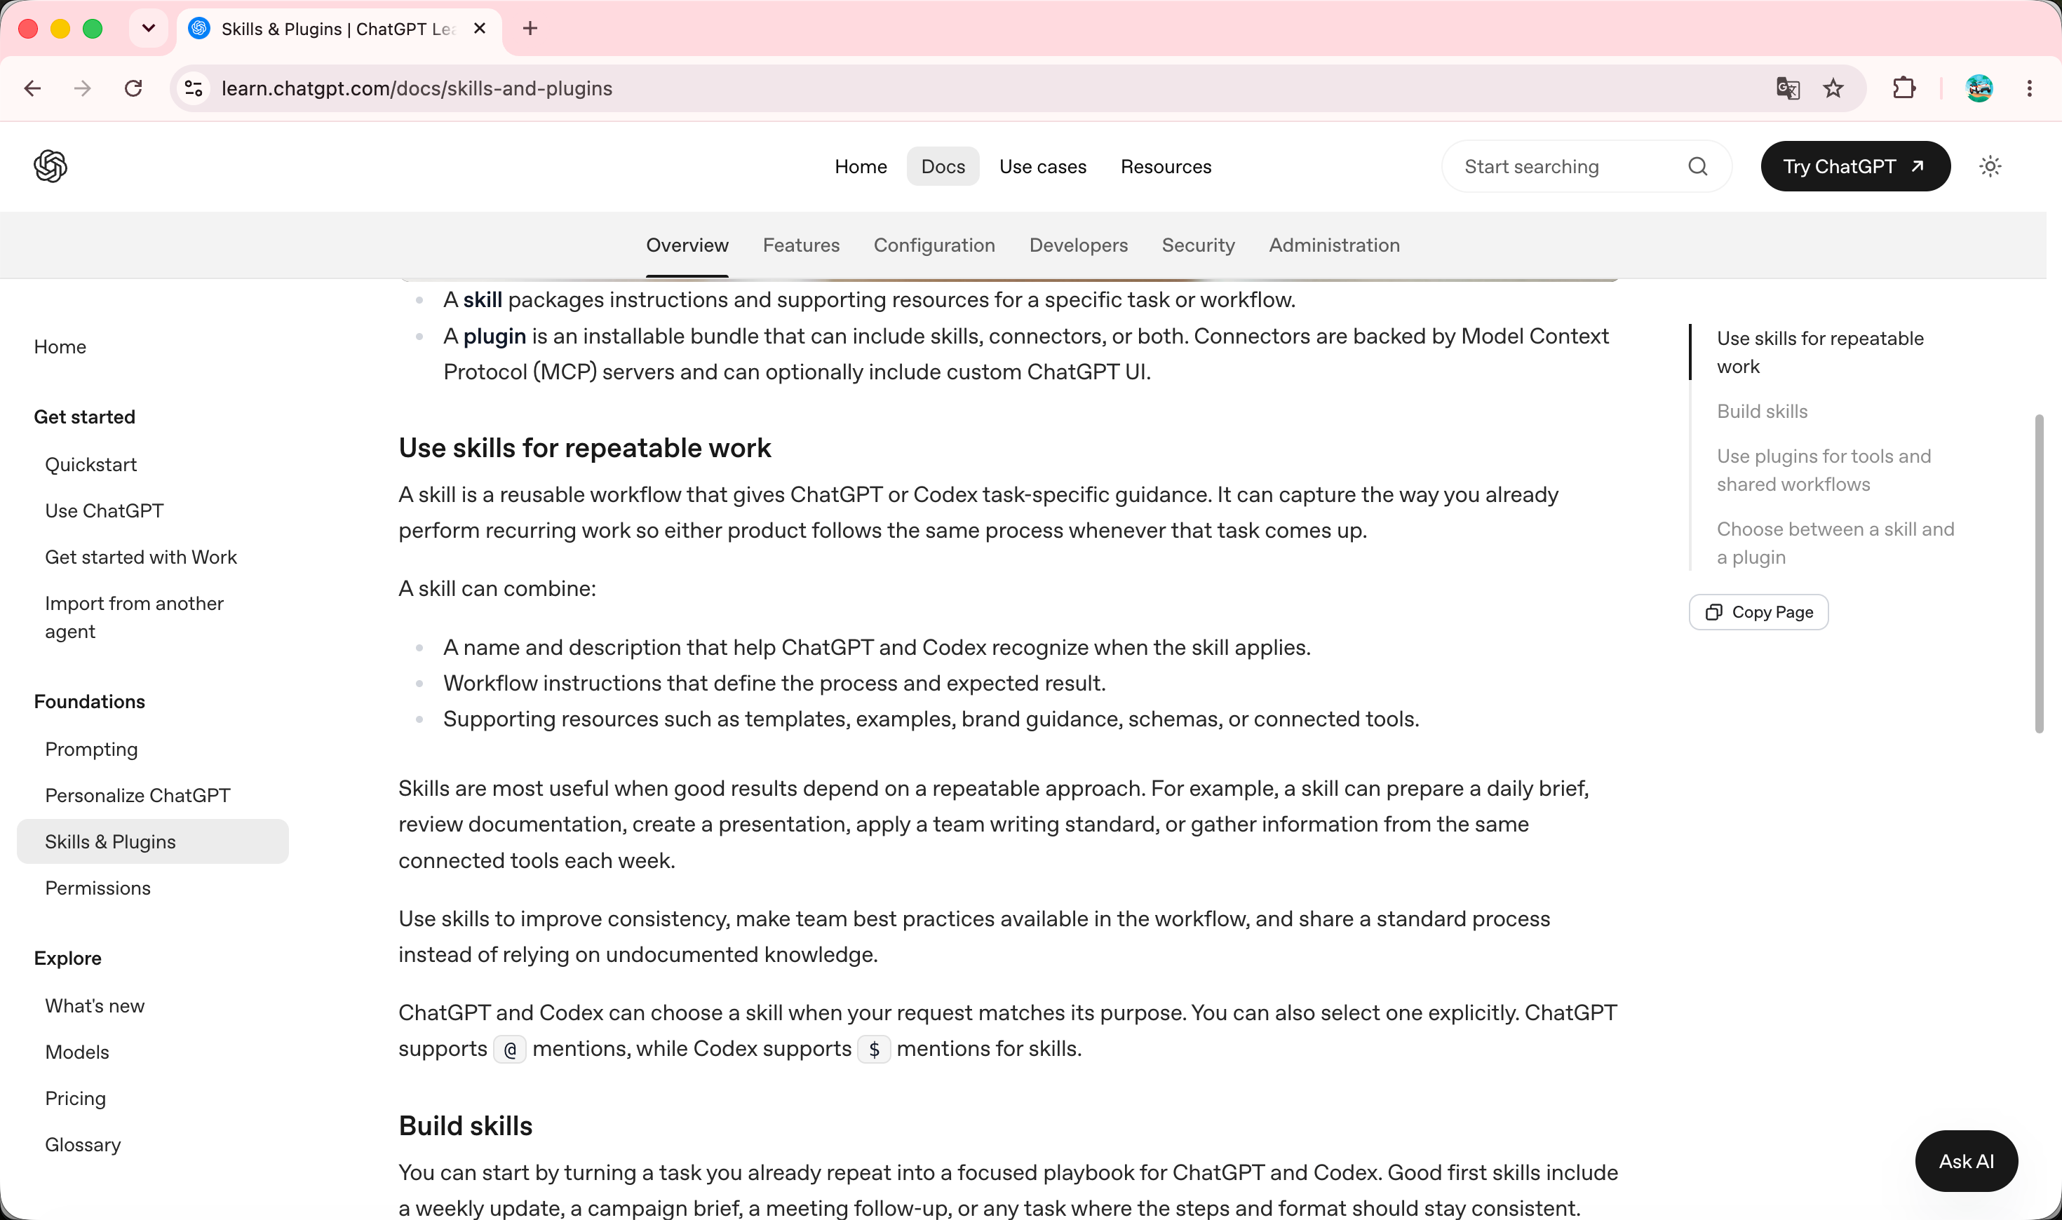Switch to the Developers tab
Image resolution: width=2062 pixels, height=1220 pixels.
[1078, 245]
